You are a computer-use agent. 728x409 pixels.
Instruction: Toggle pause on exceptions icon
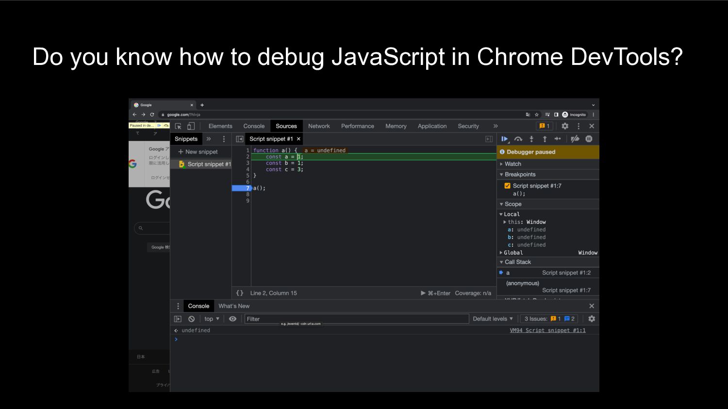pyautogui.click(x=589, y=139)
